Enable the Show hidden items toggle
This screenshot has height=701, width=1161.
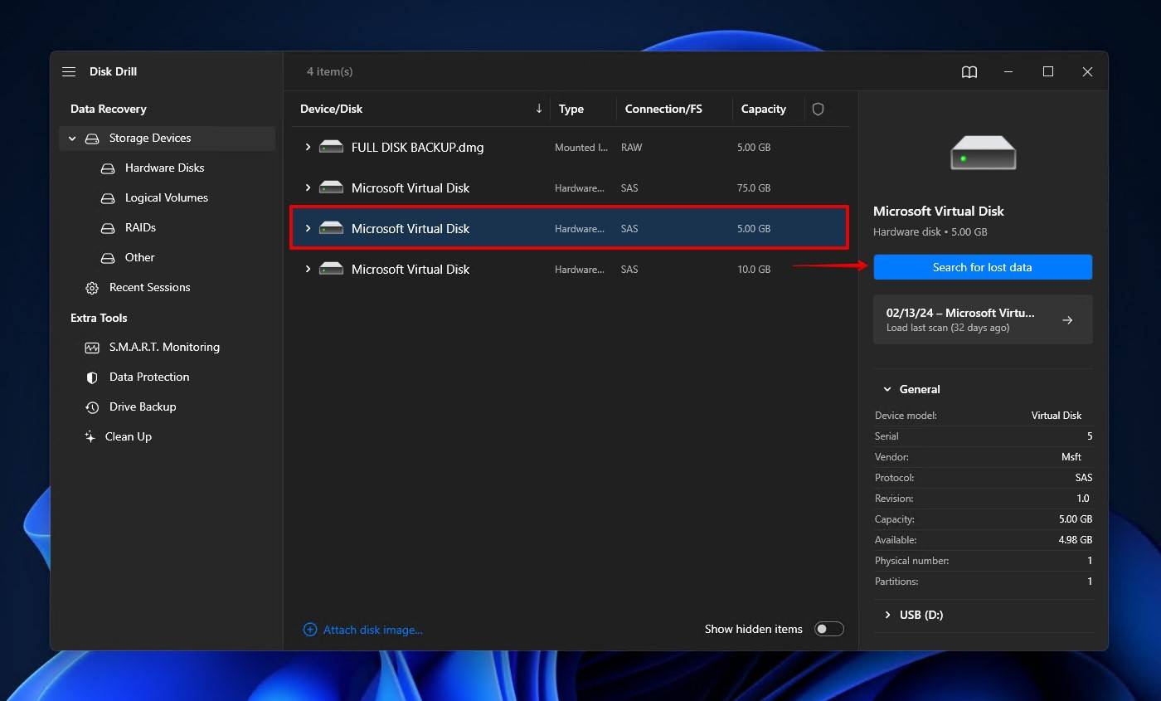[x=828, y=629]
